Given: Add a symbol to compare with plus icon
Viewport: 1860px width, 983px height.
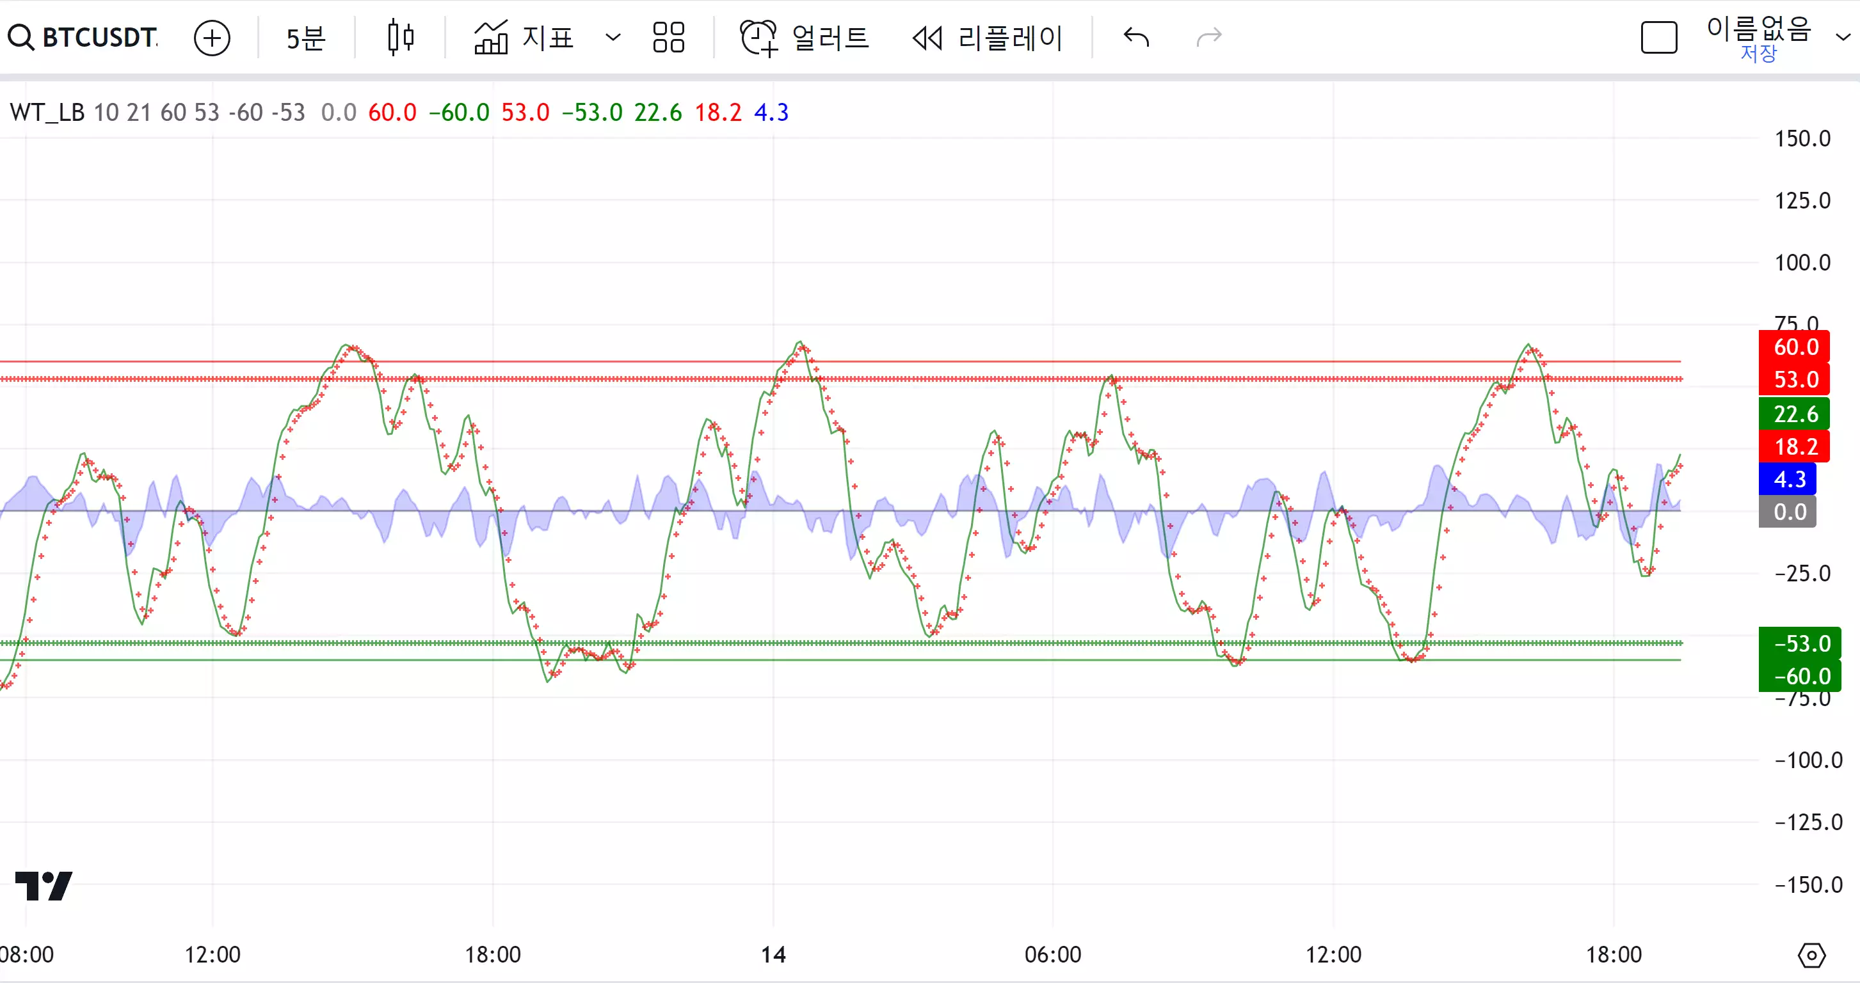Looking at the screenshot, I should pos(212,38).
